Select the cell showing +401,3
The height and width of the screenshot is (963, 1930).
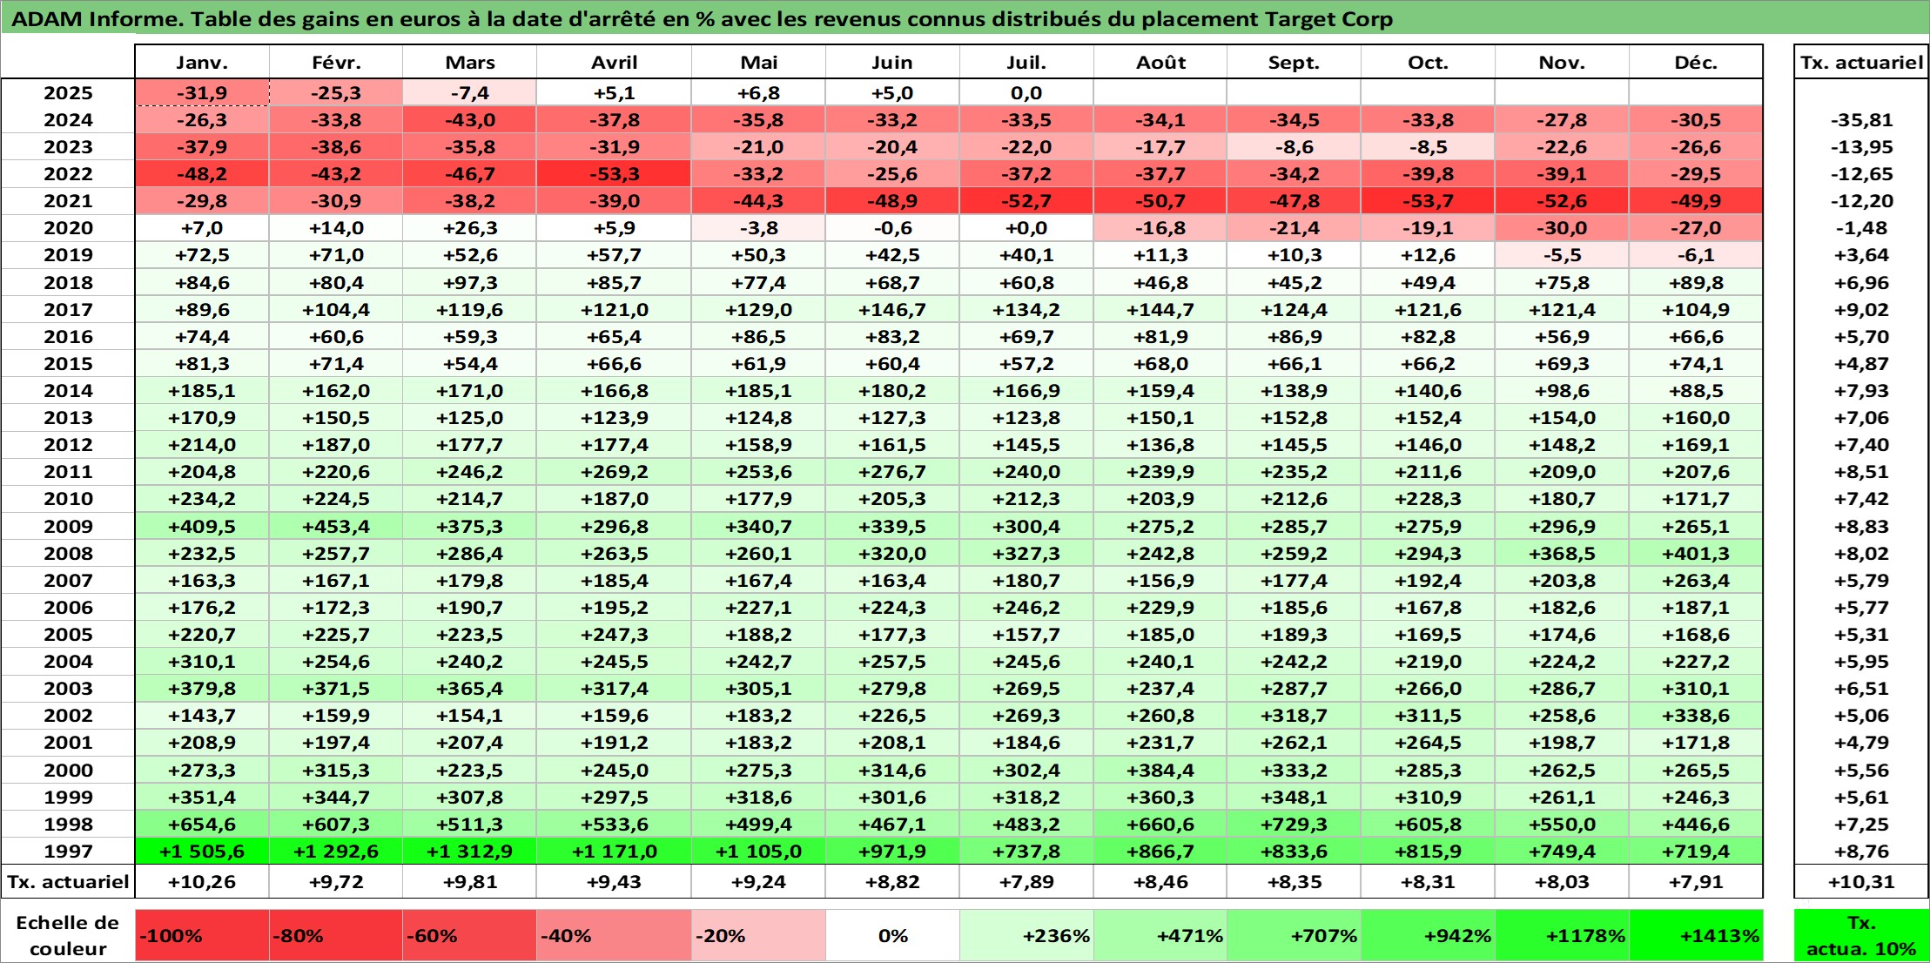[1696, 553]
